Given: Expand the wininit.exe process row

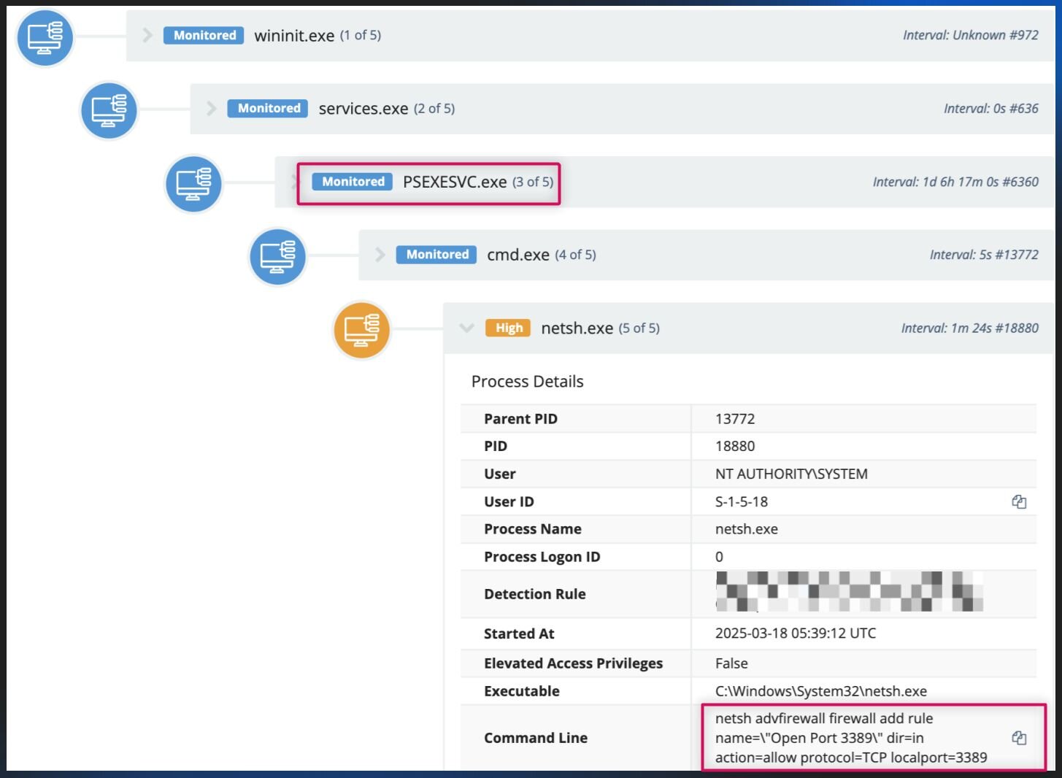Looking at the screenshot, I should click(147, 35).
